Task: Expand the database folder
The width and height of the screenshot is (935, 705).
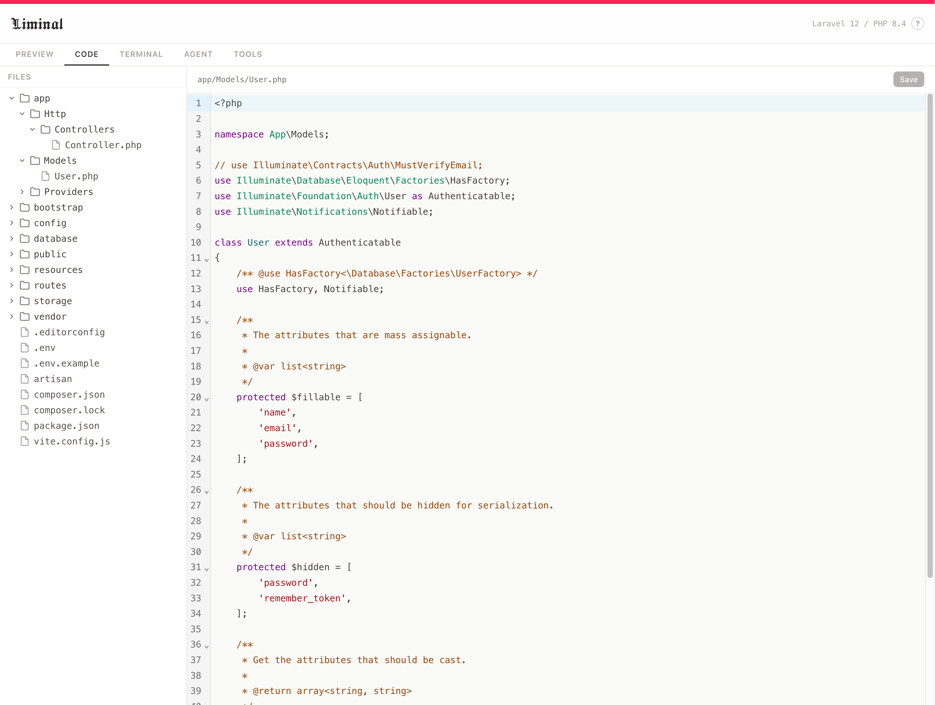Action: tap(12, 238)
